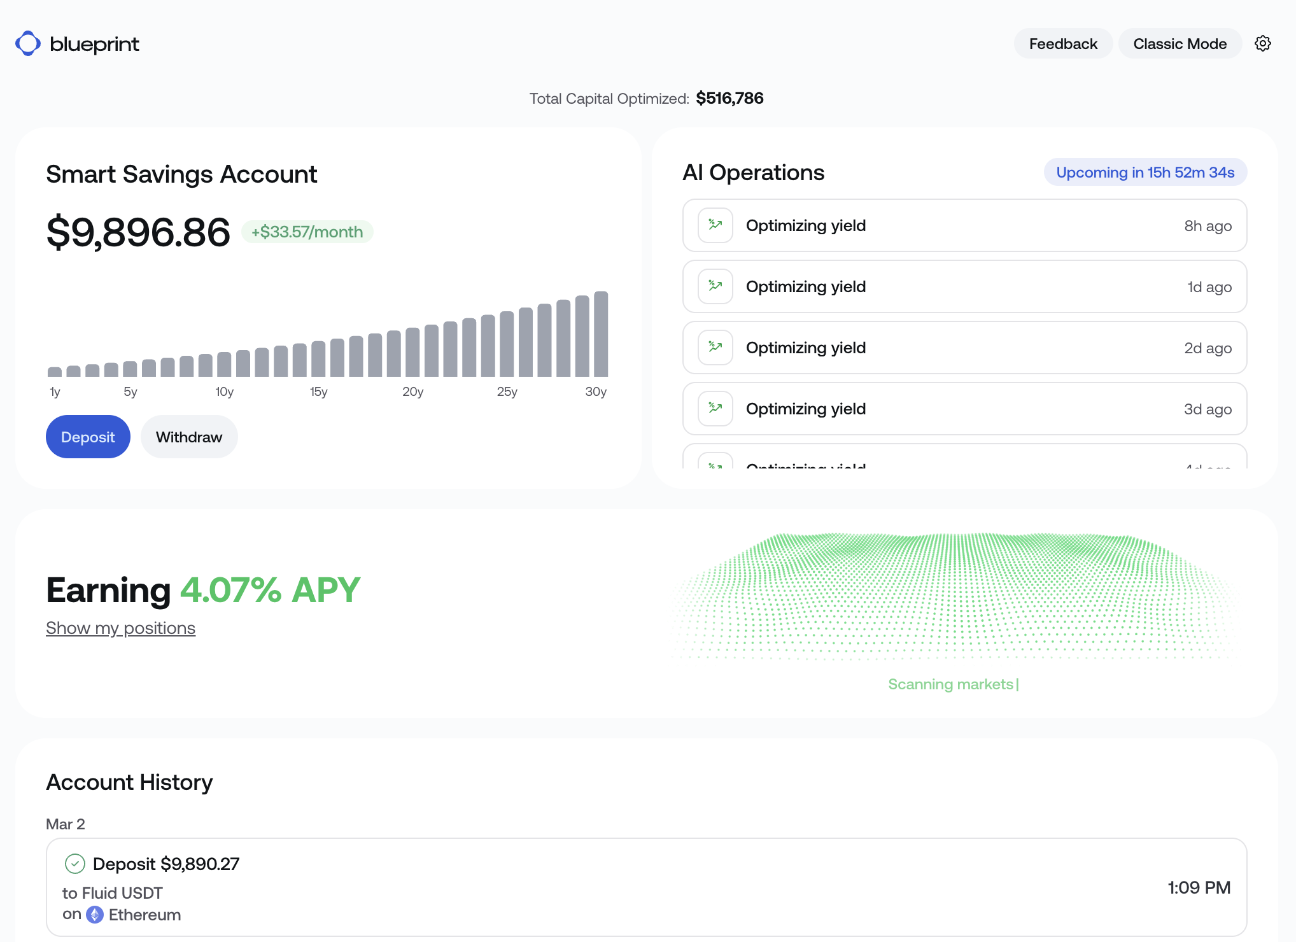
Task: Click yield icon on 2d ago operation
Action: point(715,348)
